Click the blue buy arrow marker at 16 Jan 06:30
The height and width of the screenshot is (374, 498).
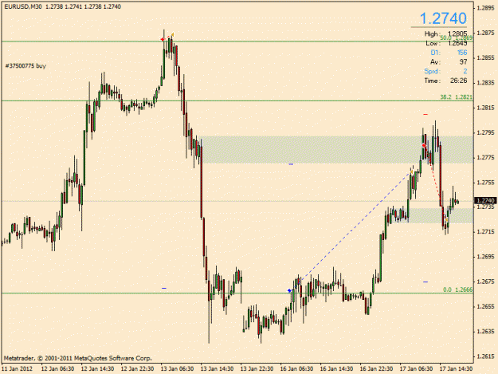click(x=289, y=290)
